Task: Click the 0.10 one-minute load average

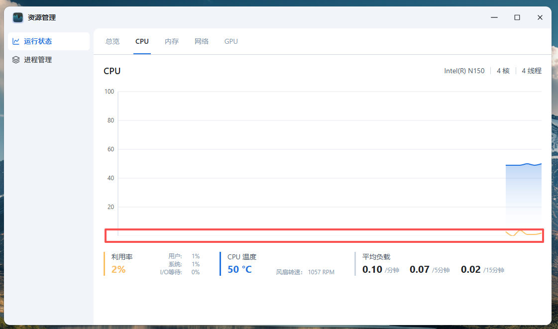Action: click(x=372, y=269)
